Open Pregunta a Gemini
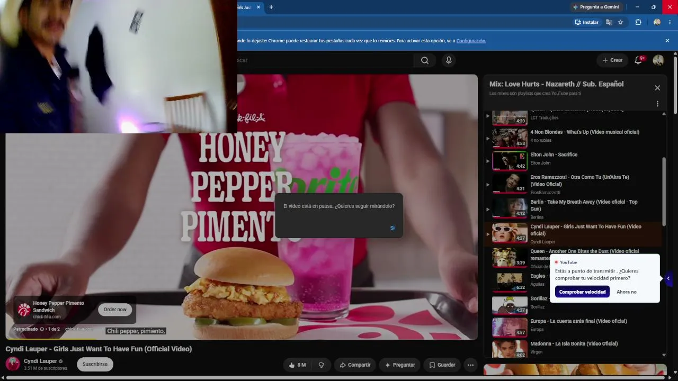The width and height of the screenshot is (678, 381). point(595,7)
